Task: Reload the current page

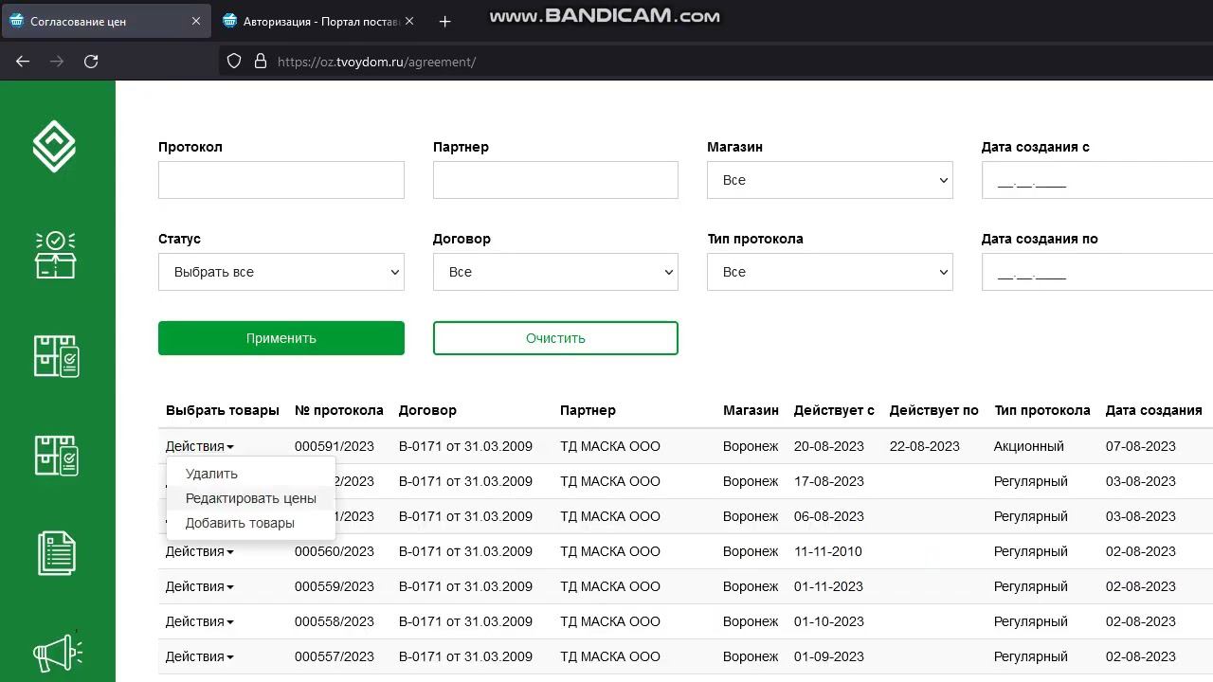Action: (x=91, y=62)
